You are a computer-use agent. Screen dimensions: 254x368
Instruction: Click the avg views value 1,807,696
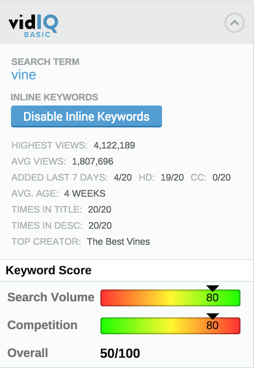(x=93, y=161)
